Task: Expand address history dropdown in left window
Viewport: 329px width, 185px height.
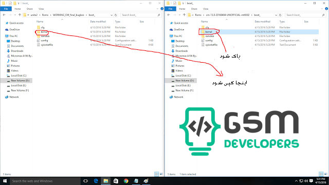Action: pyautogui.click(x=112, y=15)
